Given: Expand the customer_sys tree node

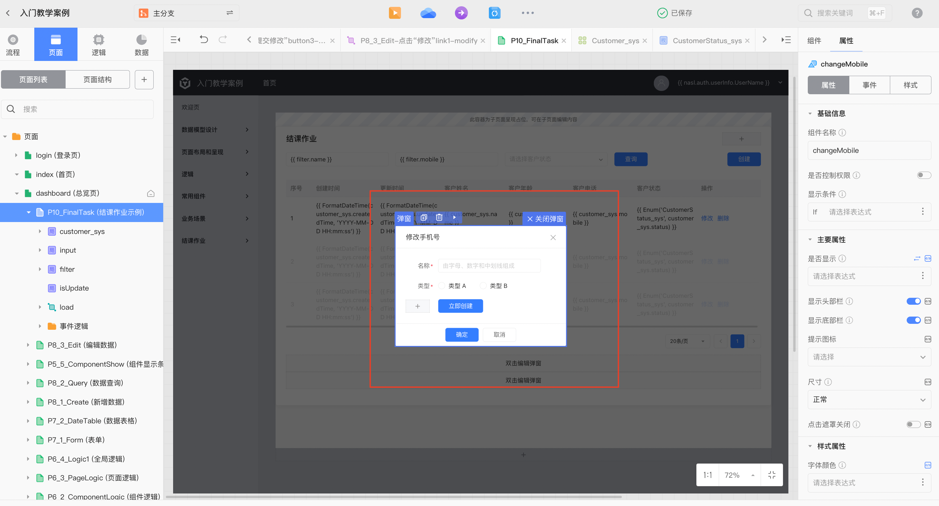Looking at the screenshot, I should click(40, 231).
